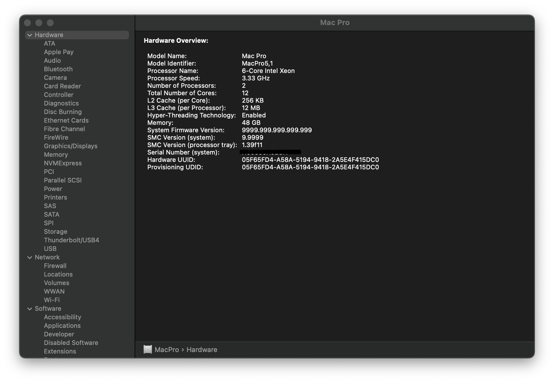Collapse the Network section chevron
Image resolution: width=554 pixels, height=382 pixels.
30,257
